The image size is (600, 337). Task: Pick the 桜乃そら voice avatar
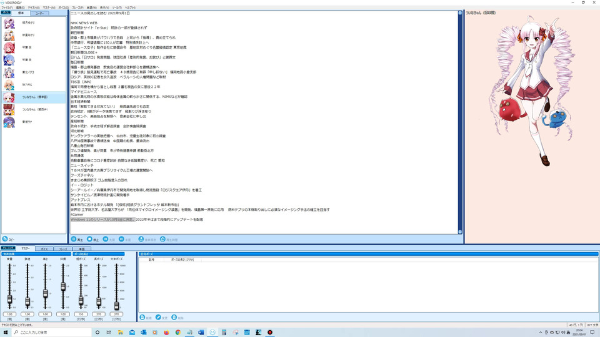tap(9, 85)
